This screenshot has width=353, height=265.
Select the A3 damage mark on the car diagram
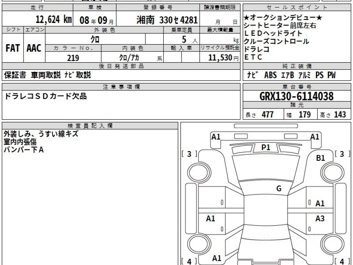click(x=320, y=218)
